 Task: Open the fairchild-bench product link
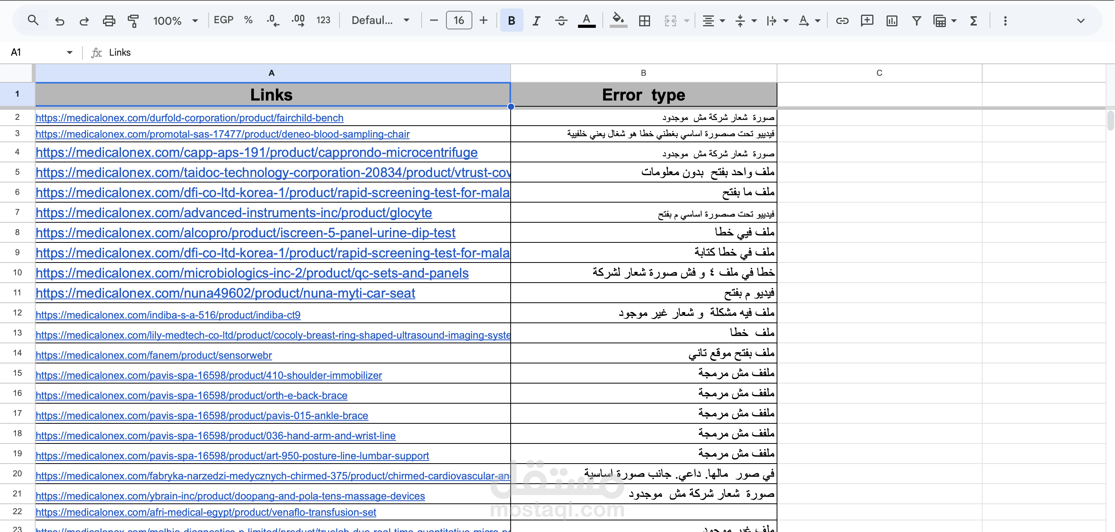click(189, 118)
